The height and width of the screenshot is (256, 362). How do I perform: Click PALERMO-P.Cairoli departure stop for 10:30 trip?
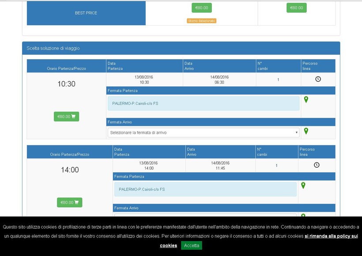click(x=204, y=103)
